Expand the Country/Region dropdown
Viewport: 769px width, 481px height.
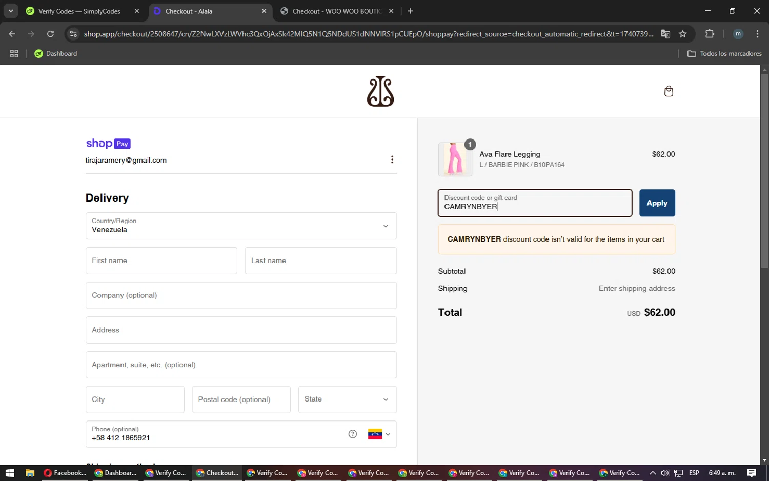coord(241,226)
